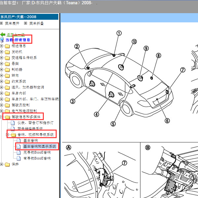Click the open folder icon for 驾驶信息和多媒体
Image resolution: width=198 pixels, height=198 pixels.
[x=8, y=117]
